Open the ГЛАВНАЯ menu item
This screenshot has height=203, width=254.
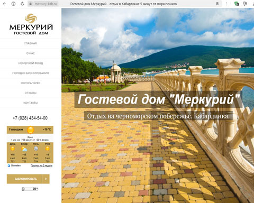(31, 43)
